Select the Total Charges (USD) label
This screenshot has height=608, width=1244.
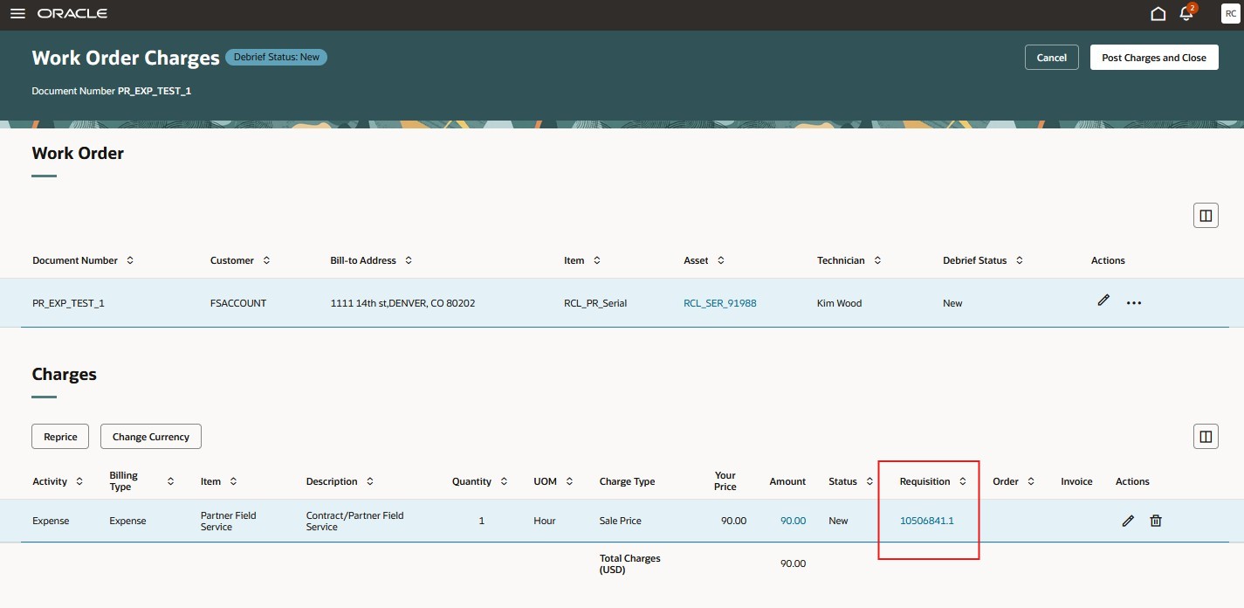(629, 563)
